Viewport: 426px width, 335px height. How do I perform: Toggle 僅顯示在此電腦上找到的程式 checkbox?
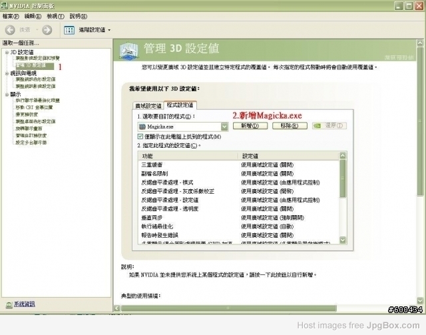pyautogui.click(x=140, y=137)
